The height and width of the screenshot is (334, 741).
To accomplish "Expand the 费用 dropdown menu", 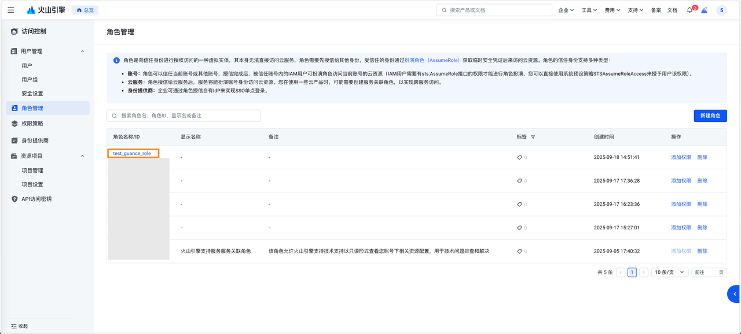I will (x=612, y=10).
